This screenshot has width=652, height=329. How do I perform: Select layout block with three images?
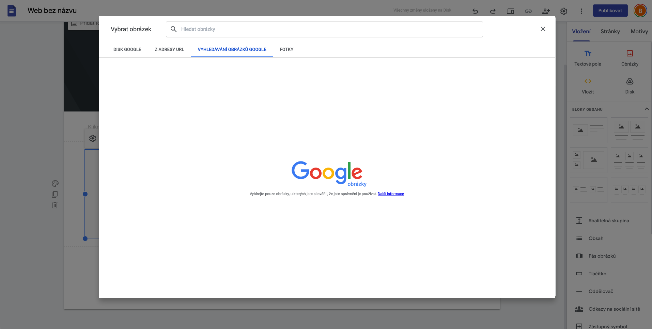(629, 160)
